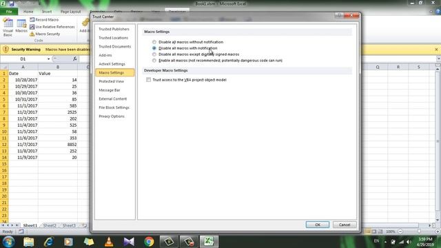Switch to Sheet1 tab
This screenshot has height=248, width=441.
click(30, 225)
